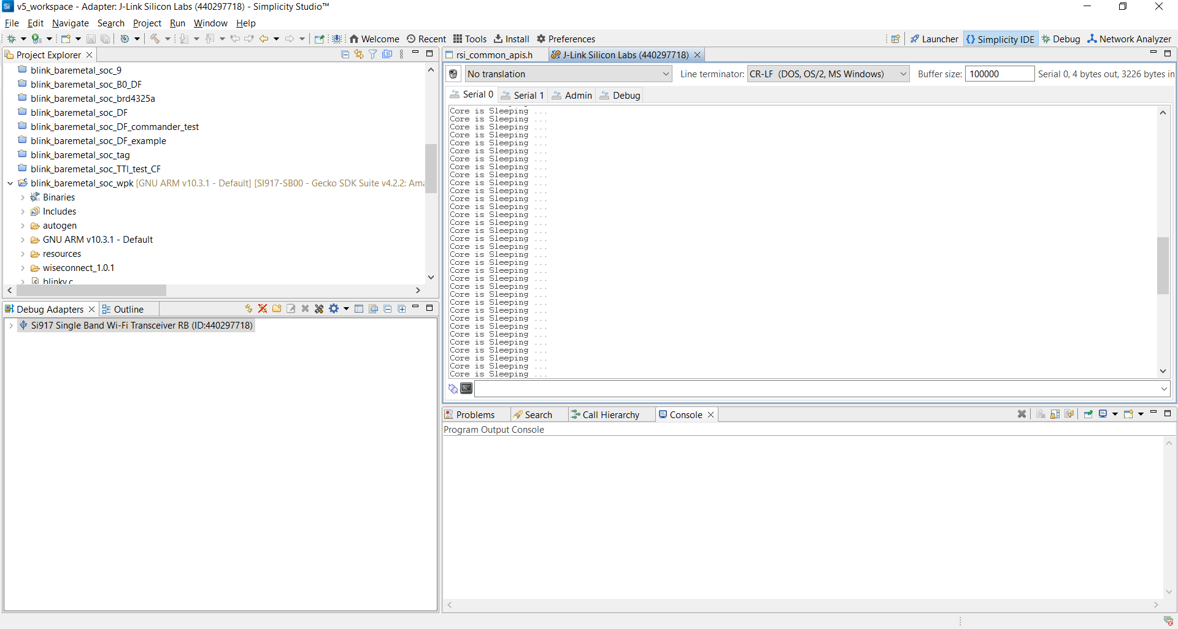Open the Welcome home page
The image size is (1178, 629).
point(374,39)
